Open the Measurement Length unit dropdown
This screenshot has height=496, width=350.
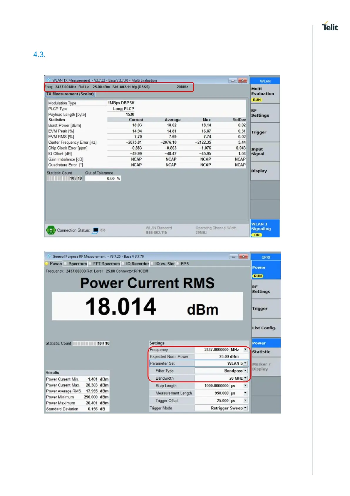click(x=245, y=393)
